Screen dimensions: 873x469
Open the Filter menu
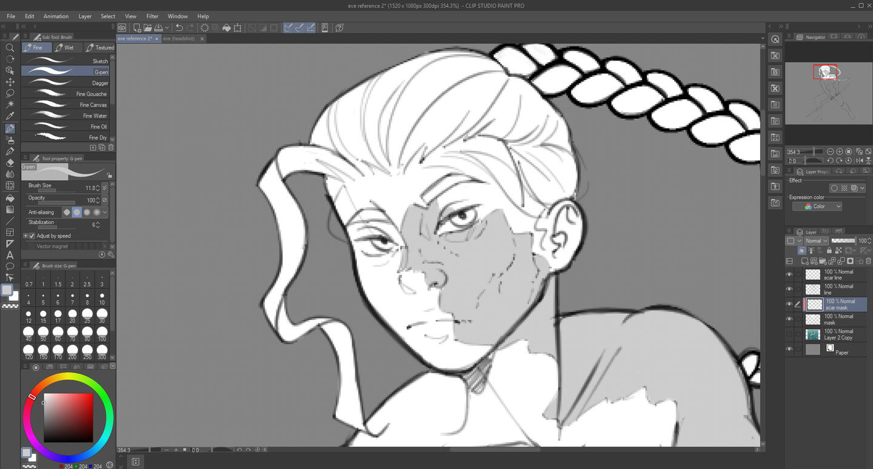[x=152, y=16]
